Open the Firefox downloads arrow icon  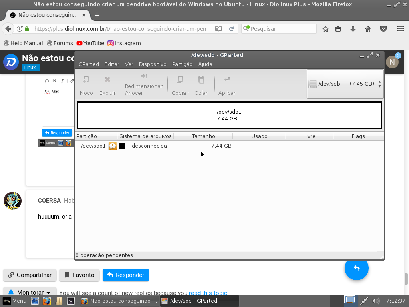[x=353, y=29]
